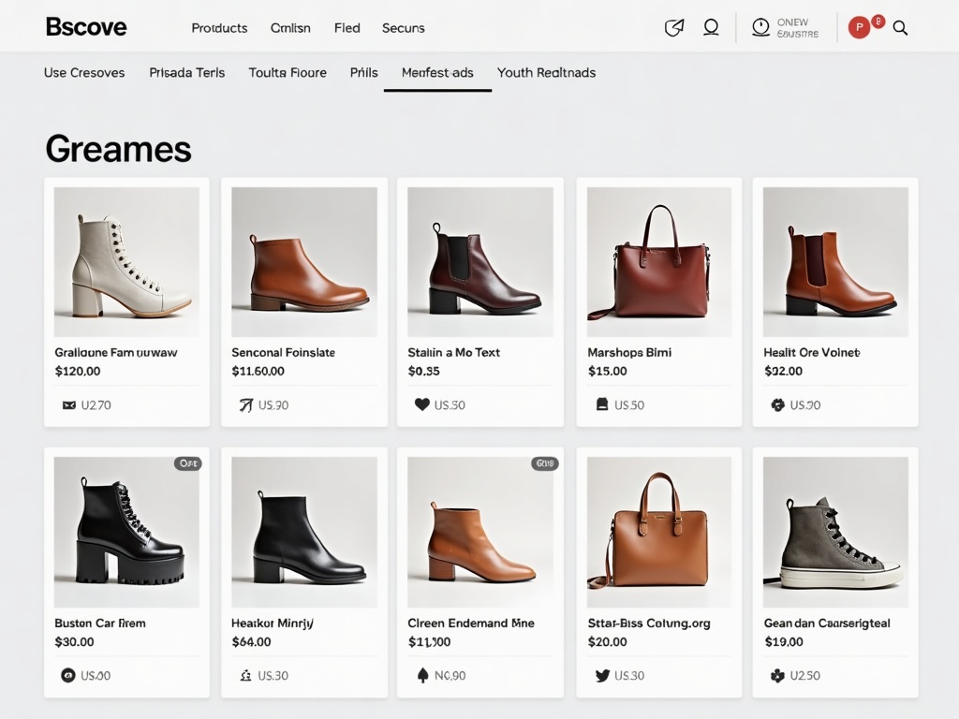Click the Greames page heading

tap(119, 149)
